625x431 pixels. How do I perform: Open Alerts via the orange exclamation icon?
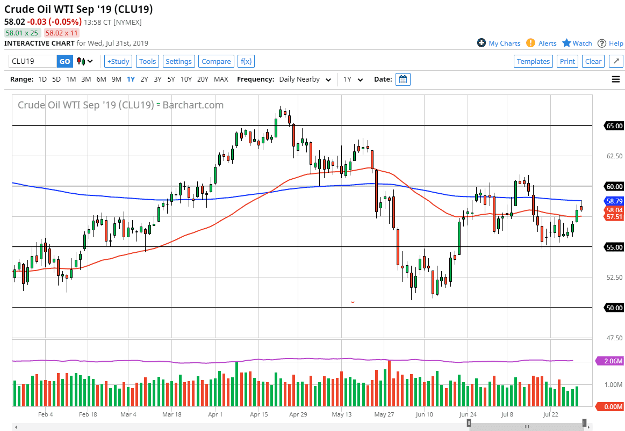pyautogui.click(x=531, y=43)
